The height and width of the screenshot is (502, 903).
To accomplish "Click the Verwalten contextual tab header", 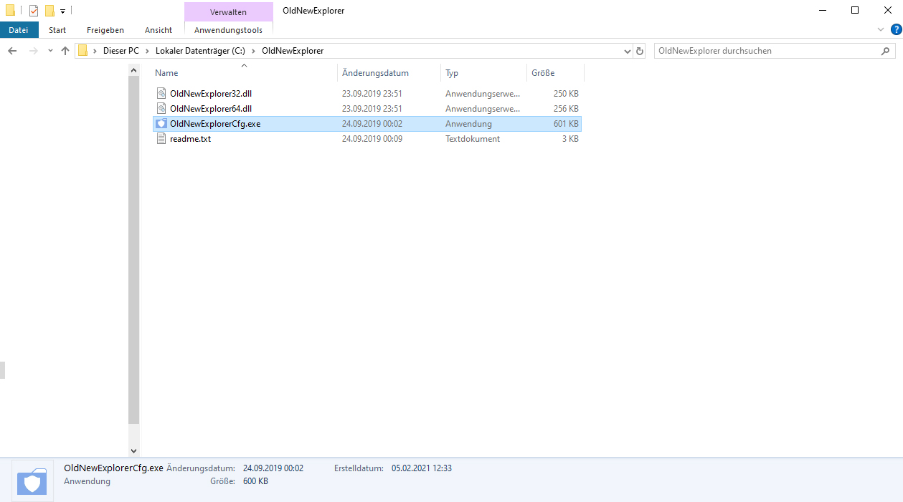I will click(229, 12).
